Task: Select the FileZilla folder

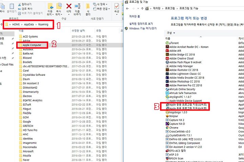Action: tap(25, 113)
